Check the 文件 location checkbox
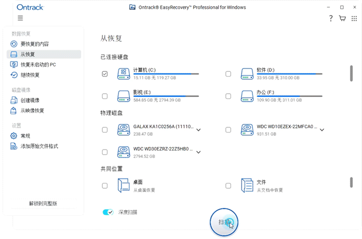362x239 pixels. coord(228,186)
